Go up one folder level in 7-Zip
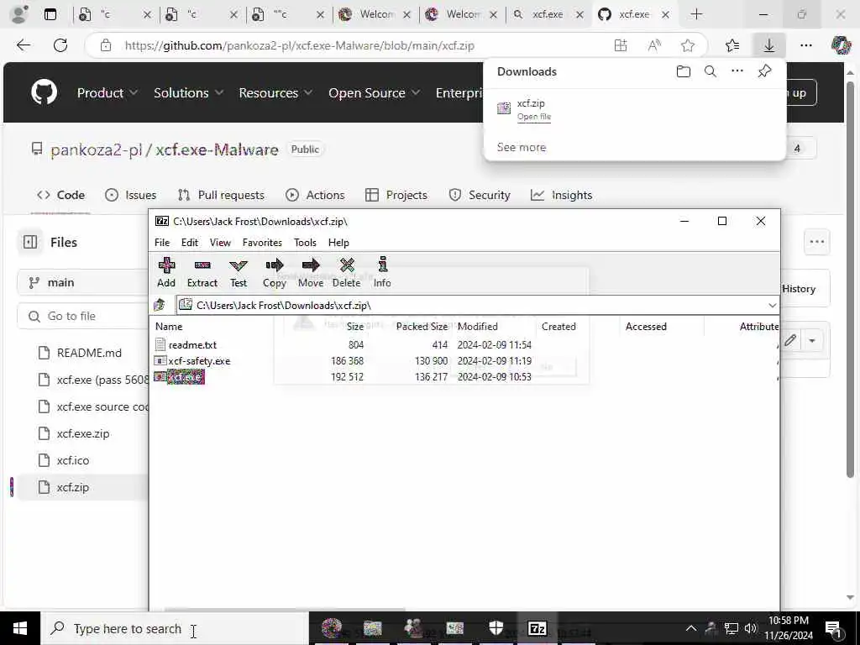The image size is (860, 645). point(160,305)
